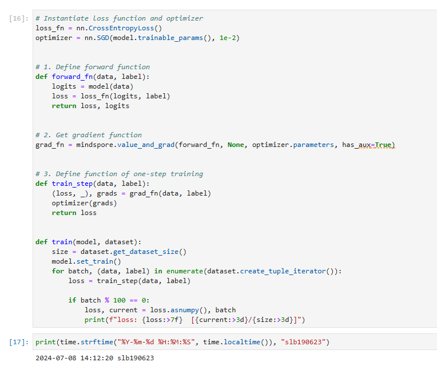
Task: Click 'def train(model, dataset):' line
Action: [88, 242]
